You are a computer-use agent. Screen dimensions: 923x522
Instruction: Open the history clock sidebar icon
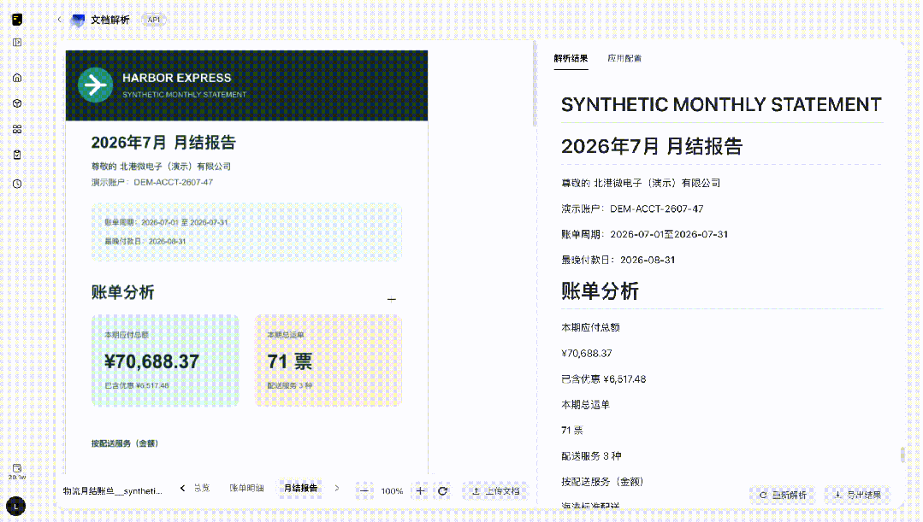[17, 184]
